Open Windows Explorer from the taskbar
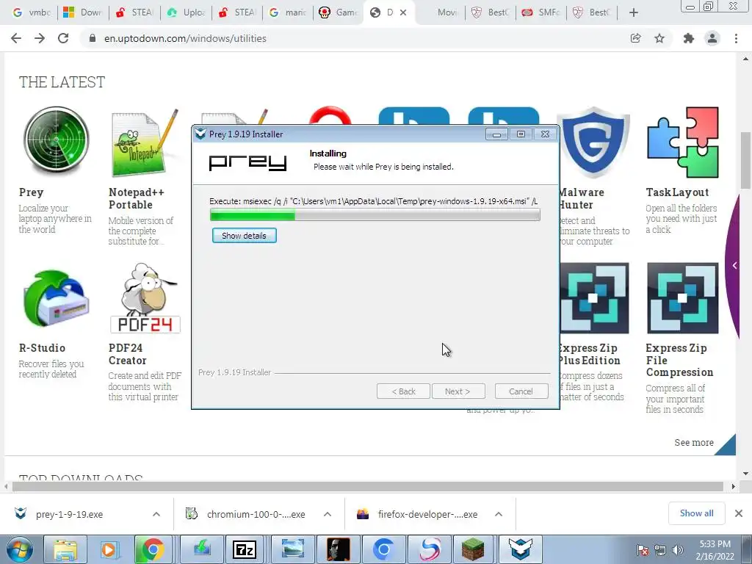This screenshot has width=752, height=564. 65,549
